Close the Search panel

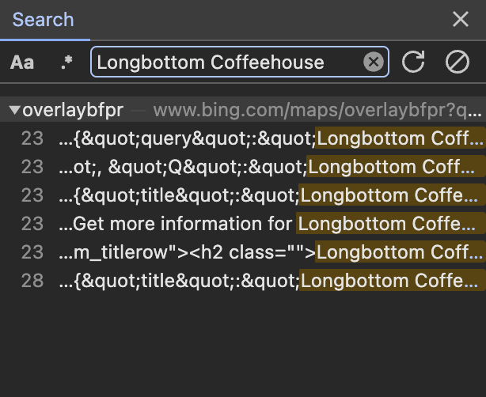(x=460, y=19)
